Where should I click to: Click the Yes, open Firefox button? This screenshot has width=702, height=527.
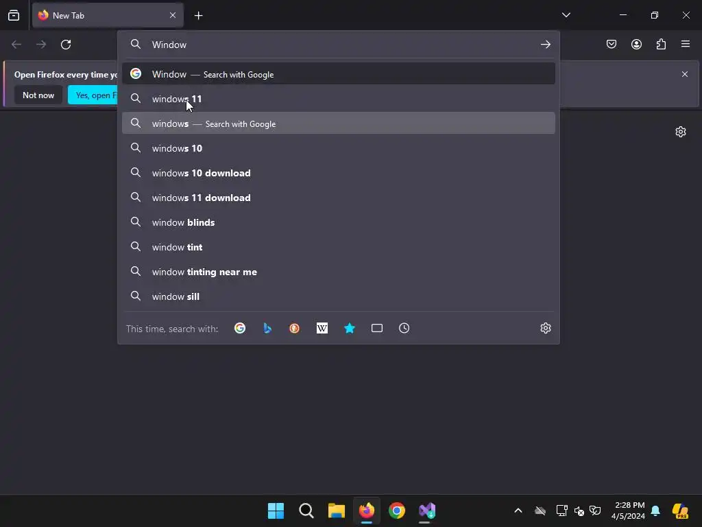pyautogui.click(x=93, y=95)
